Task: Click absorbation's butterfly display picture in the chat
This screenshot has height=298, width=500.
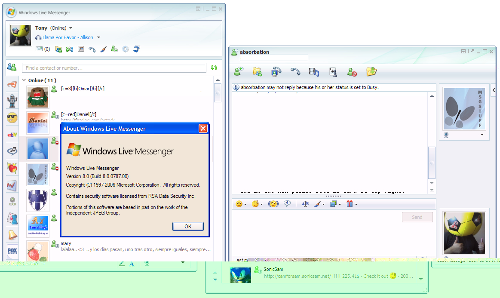Action: click(x=464, y=109)
